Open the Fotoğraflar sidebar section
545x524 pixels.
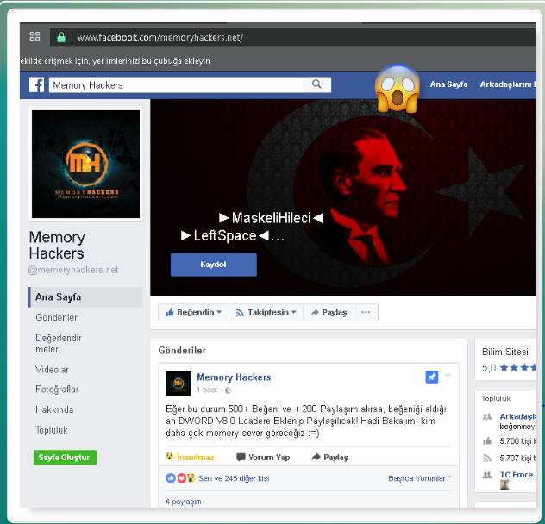(x=57, y=390)
